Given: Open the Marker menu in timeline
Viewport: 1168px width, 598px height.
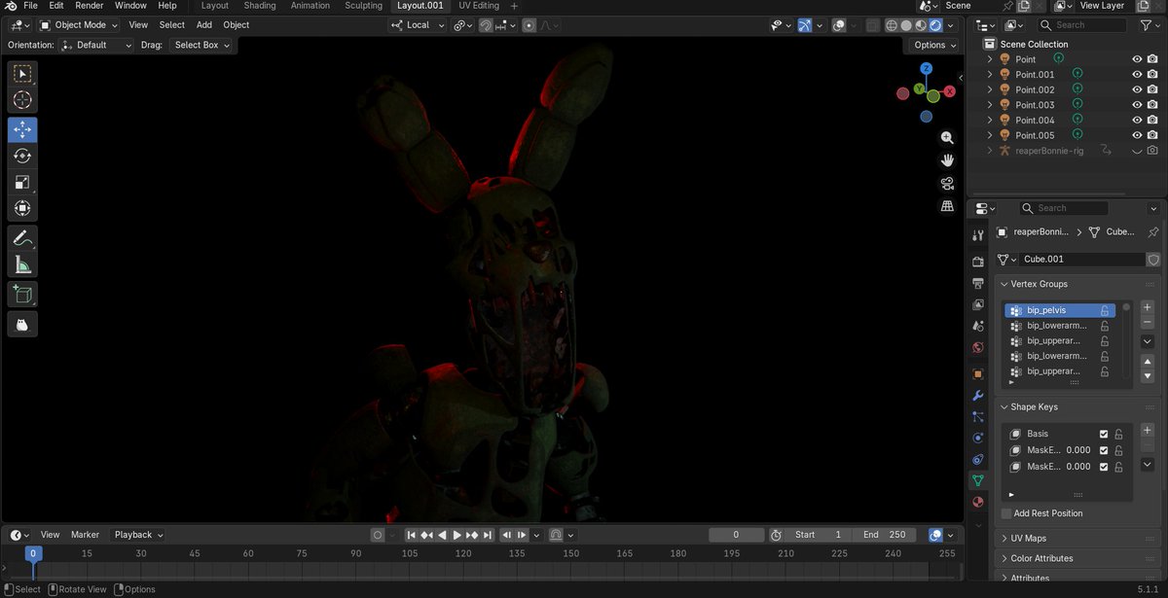Looking at the screenshot, I should click(85, 535).
